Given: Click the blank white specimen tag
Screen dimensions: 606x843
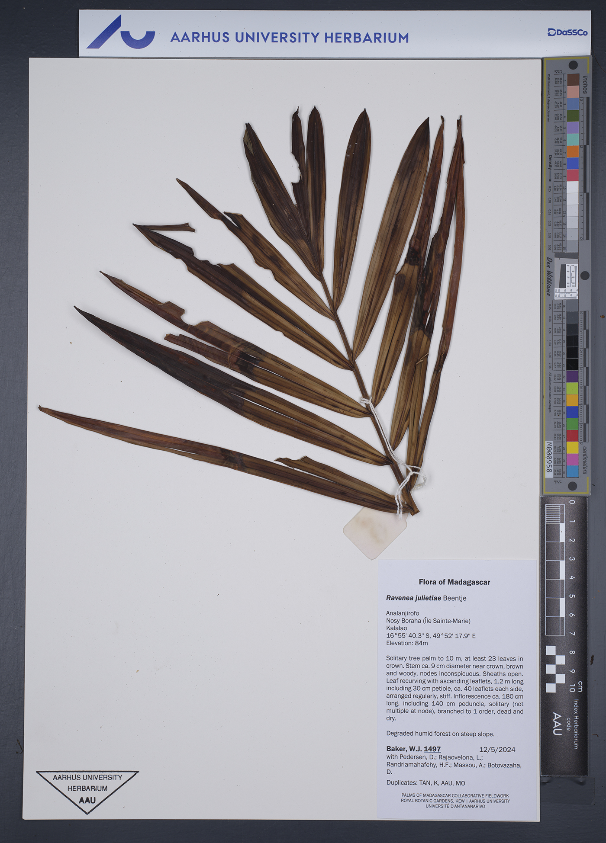Looking at the screenshot, I should (374, 532).
